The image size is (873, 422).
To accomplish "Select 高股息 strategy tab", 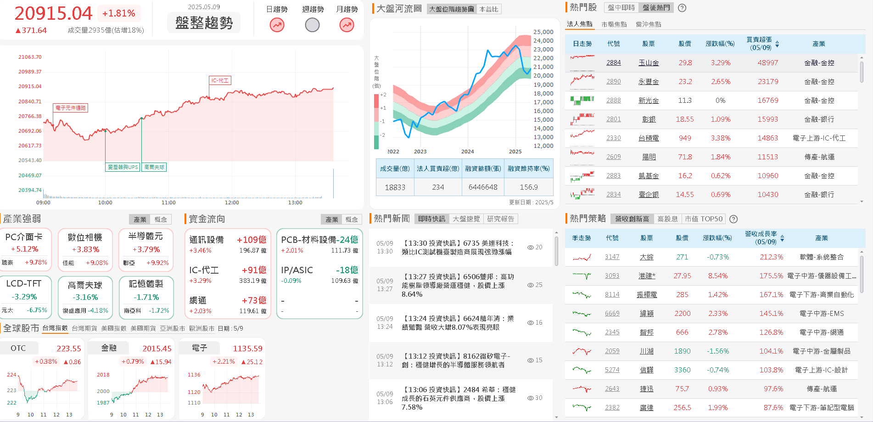I will 667,219.
